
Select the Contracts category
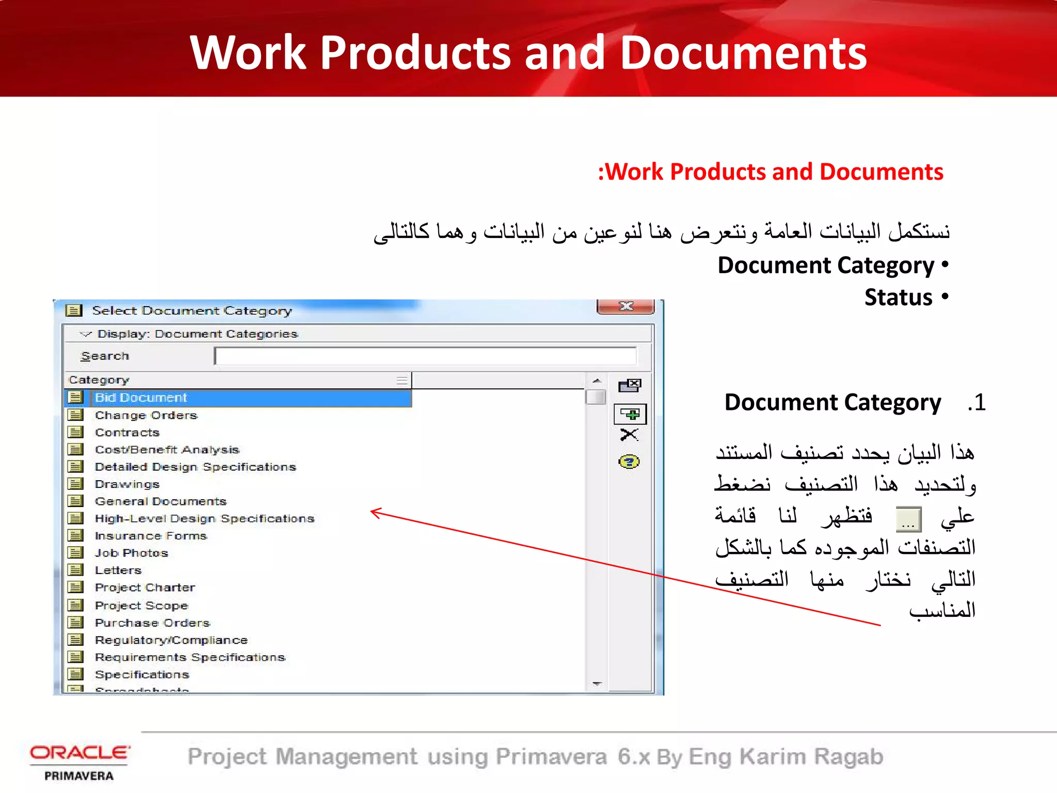coord(127,432)
